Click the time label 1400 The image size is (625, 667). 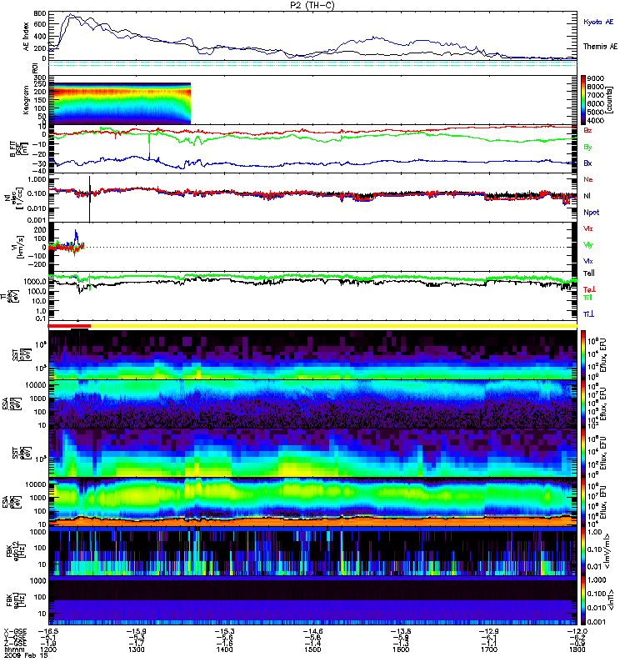(224, 649)
